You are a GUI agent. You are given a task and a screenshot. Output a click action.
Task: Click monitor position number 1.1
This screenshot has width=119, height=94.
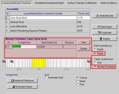9,47
